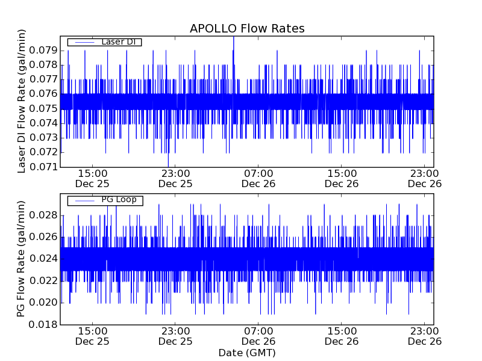Viewport: 482px width, 361px height.
Task: Click '15:00 Dec 25' tick under PG Loop plot
Action: (92, 336)
